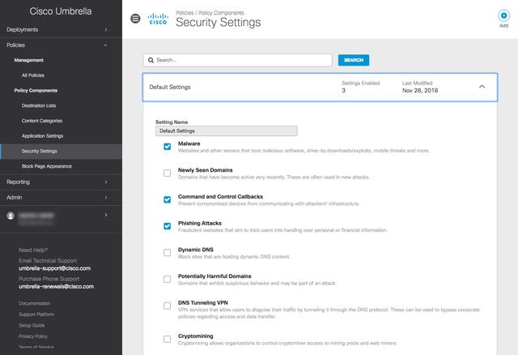This screenshot has width=518, height=355.
Task: Click the Deployments menu label
Action: tap(22, 30)
